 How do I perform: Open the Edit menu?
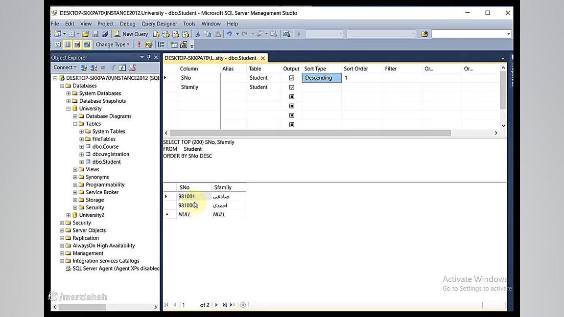[x=70, y=23]
